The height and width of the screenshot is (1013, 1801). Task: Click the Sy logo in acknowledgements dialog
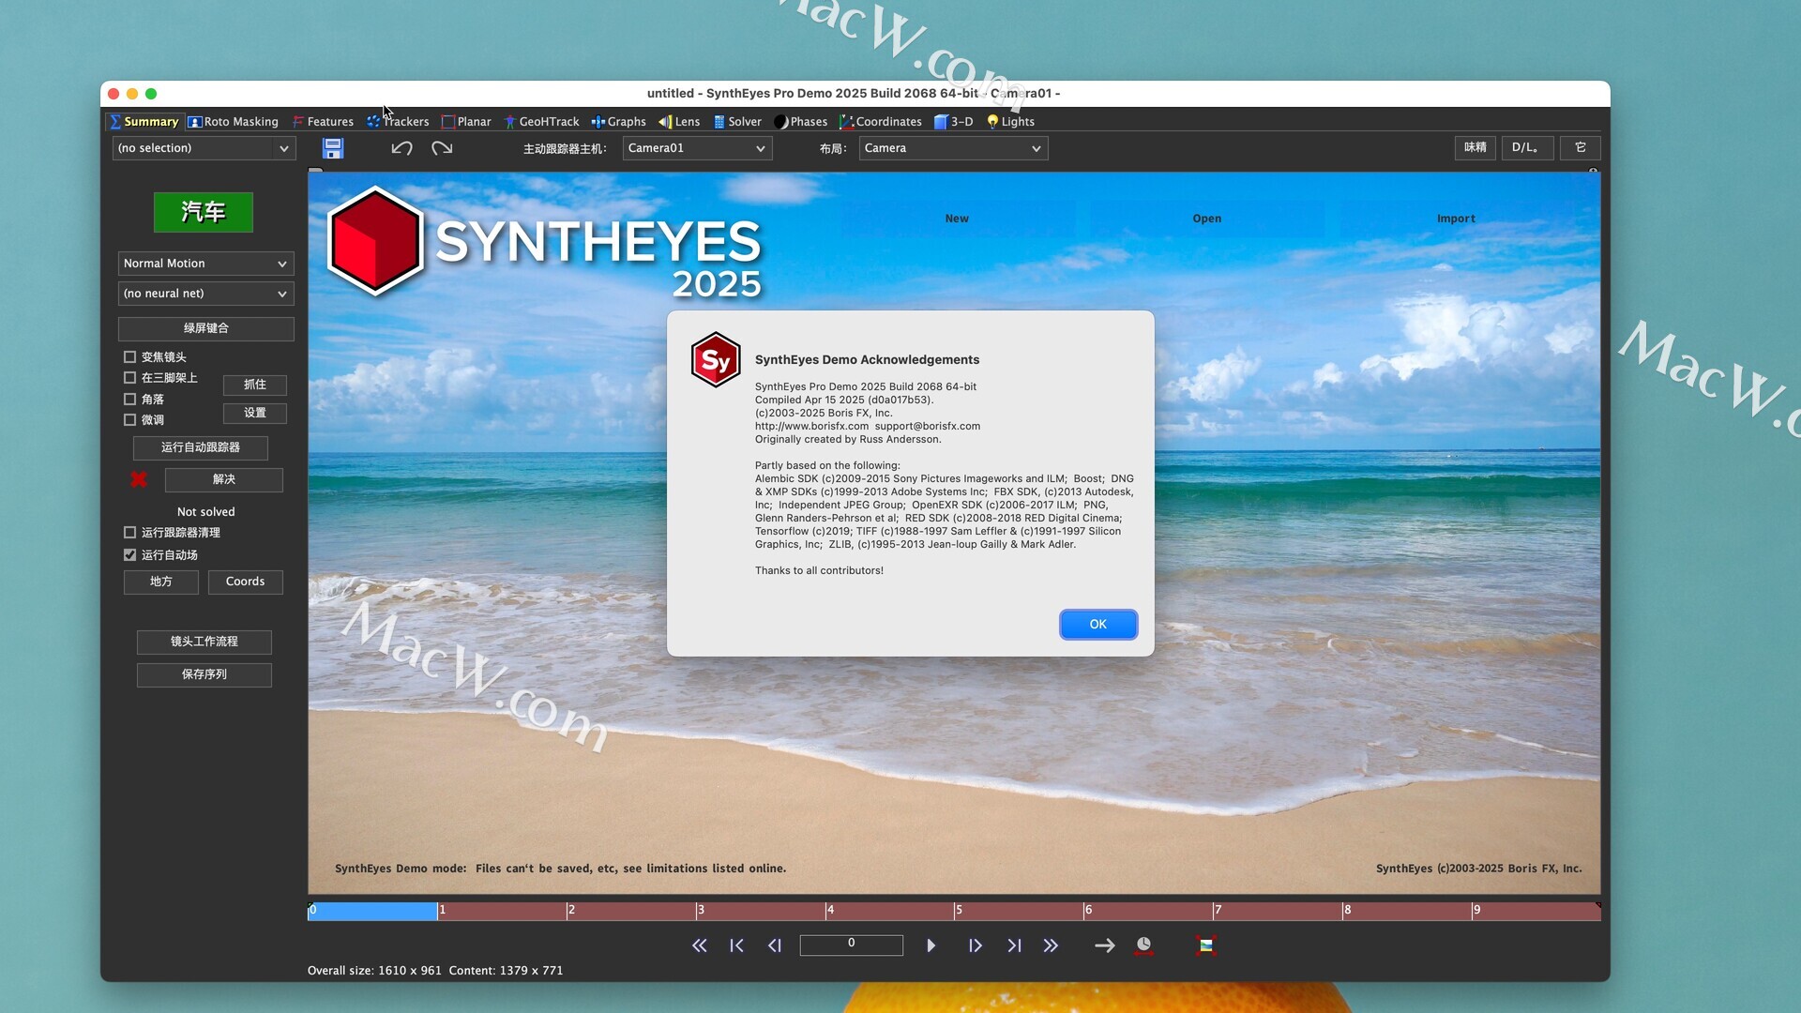pyautogui.click(x=716, y=359)
